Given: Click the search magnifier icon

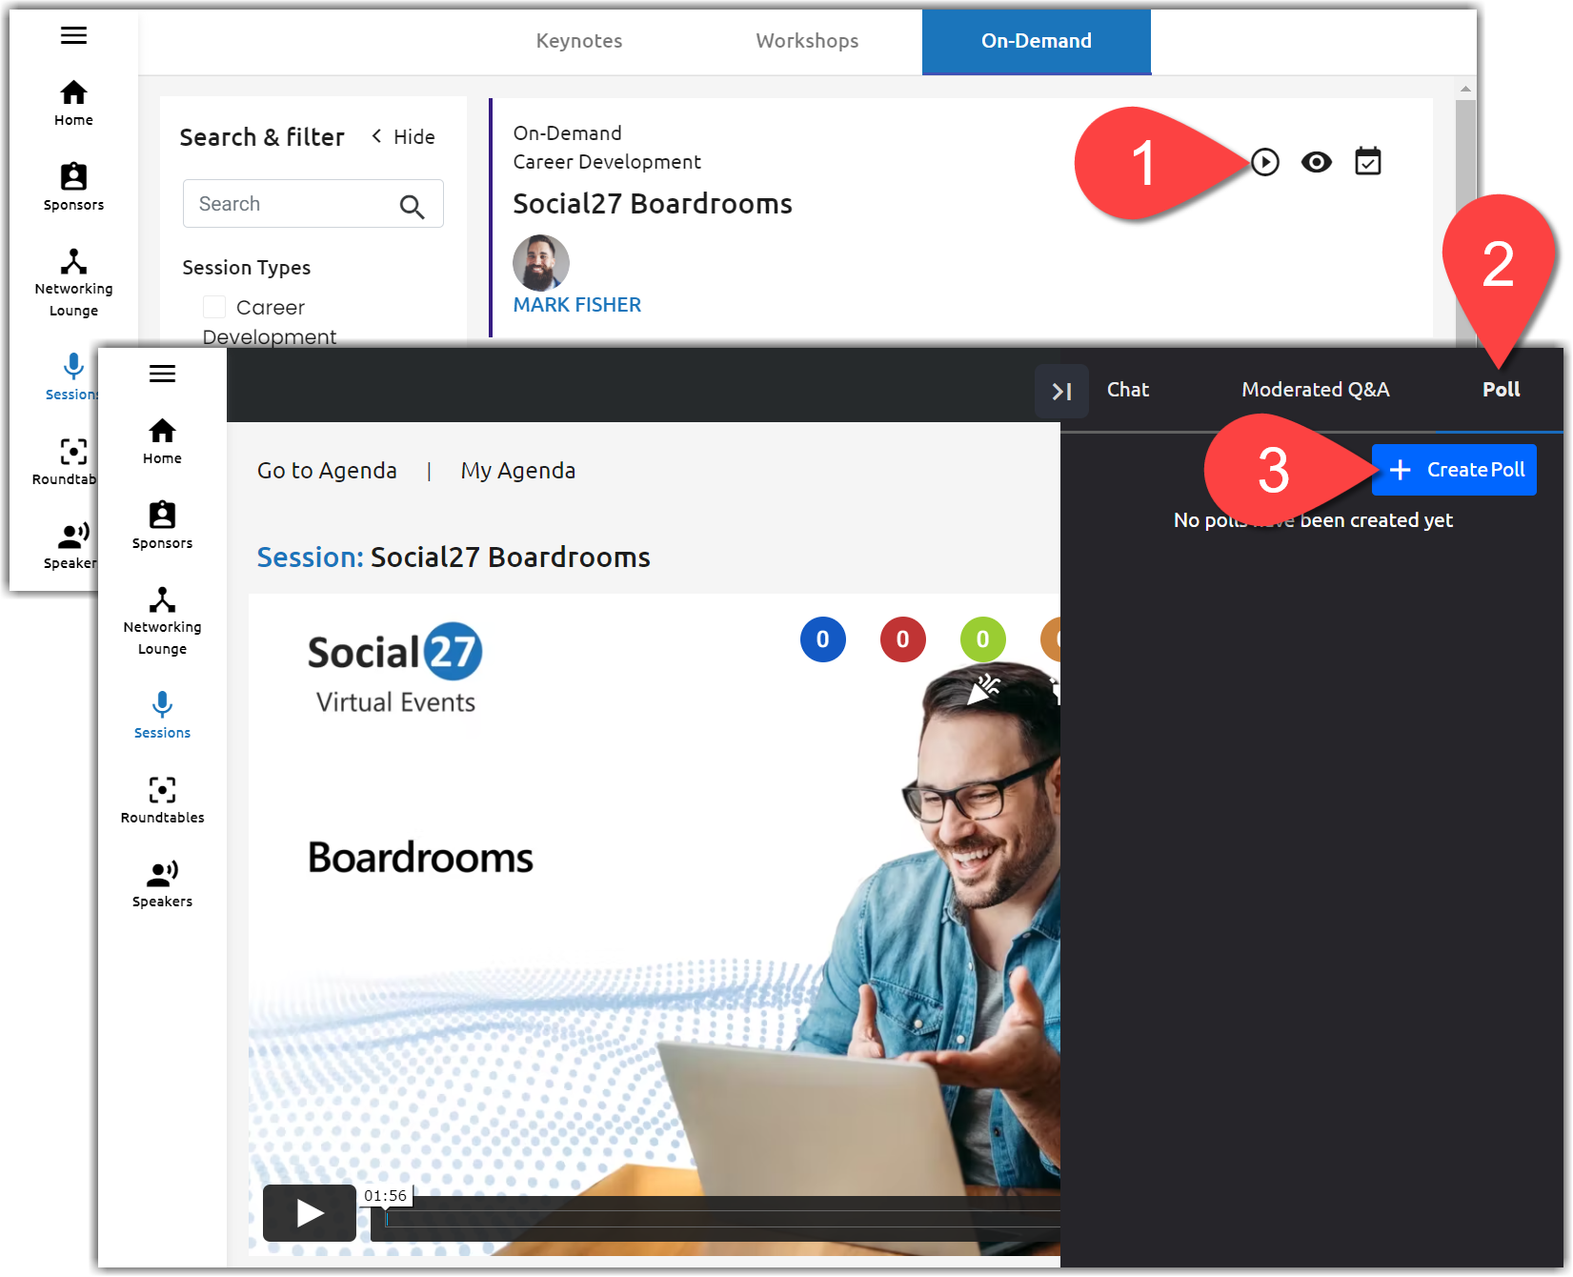Looking at the screenshot, I should [x=412, y=206].
